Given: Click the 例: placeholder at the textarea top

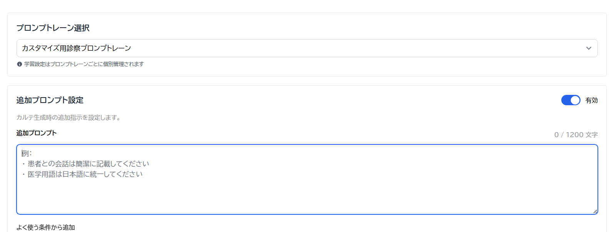Looking at the screenshot, I should pos(27,154).
